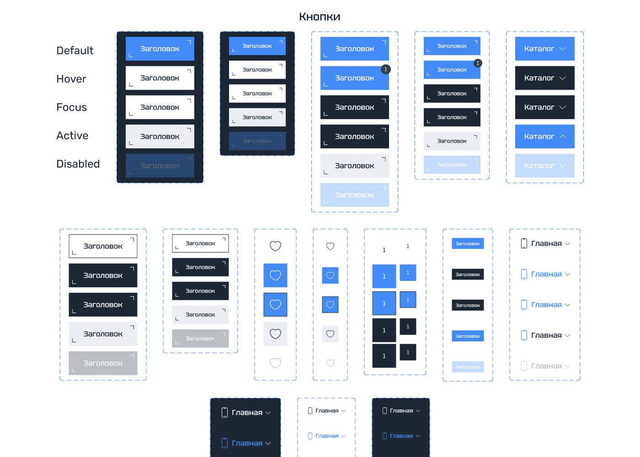Collapse blue Каталог dropdown with upward chevron
This screenshot has height=457, width=640.
544,137
